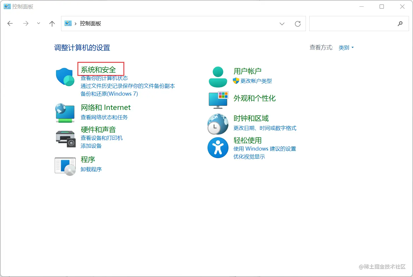
Task: Open 查看设备和打印机 link
Action: coord(102,138)
